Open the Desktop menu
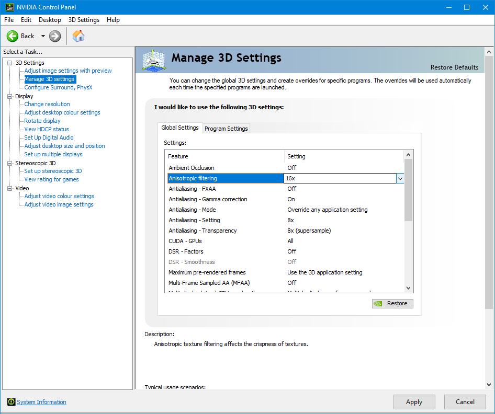This screenshot has width=495, height=414. pyautogui.click(x=50, y=20)
